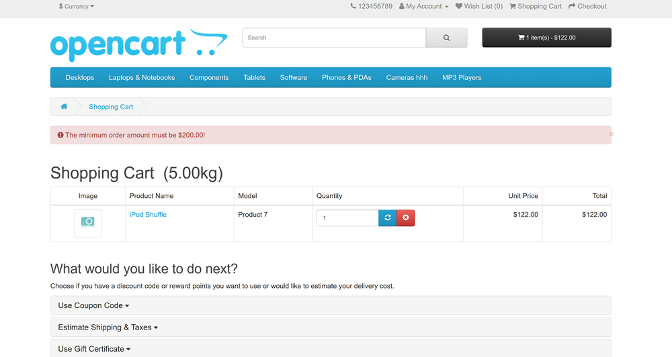Expand Use Gift Certificate panel
The image size is (672, 357).
pyautogui.click(x=94, y=349)
